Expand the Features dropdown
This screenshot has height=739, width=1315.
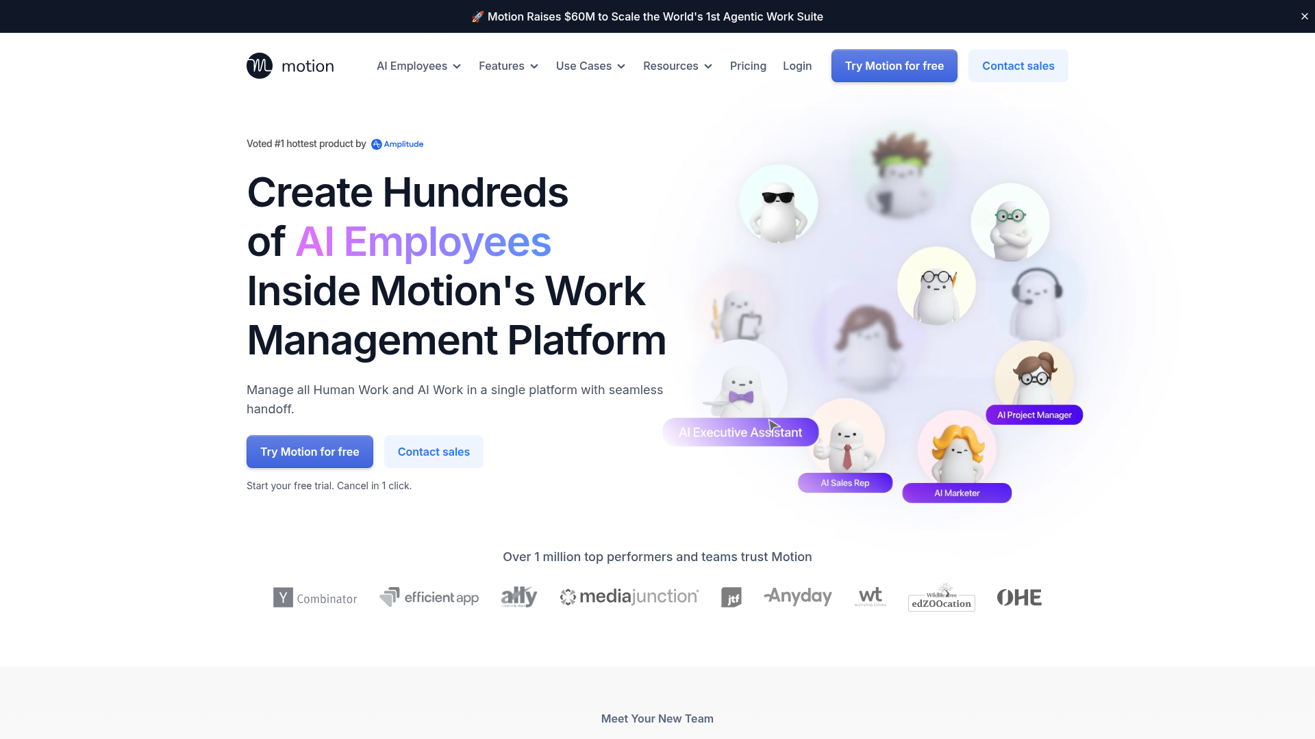click(x=508, y=66)
